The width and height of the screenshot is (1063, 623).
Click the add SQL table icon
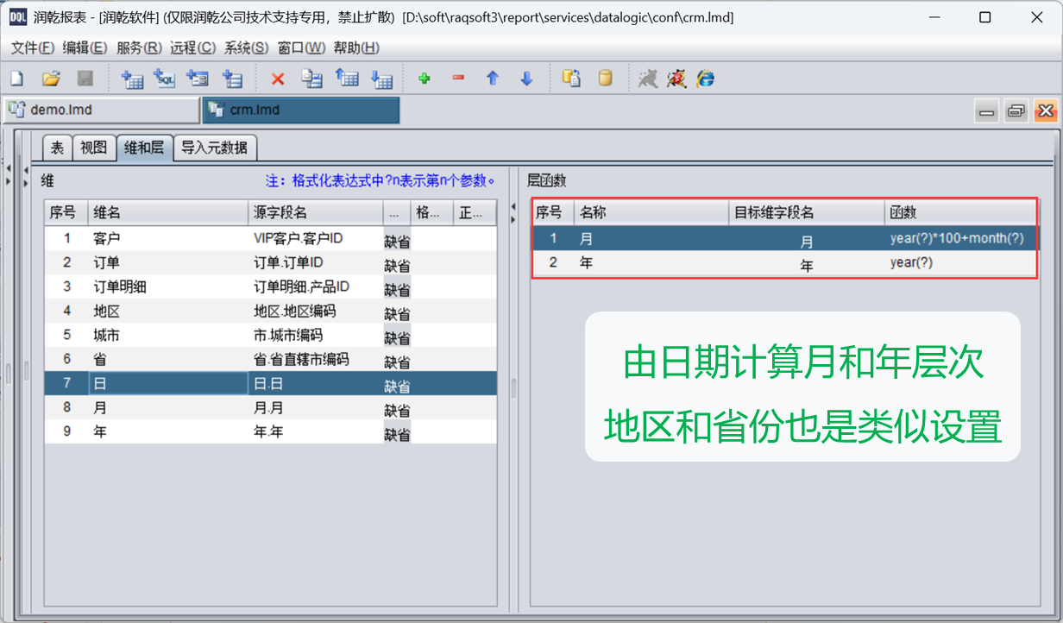(165, 79)
